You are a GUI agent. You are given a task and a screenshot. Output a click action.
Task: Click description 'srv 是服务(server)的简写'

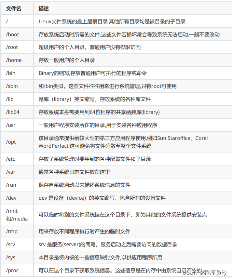[x=108, y=244]
